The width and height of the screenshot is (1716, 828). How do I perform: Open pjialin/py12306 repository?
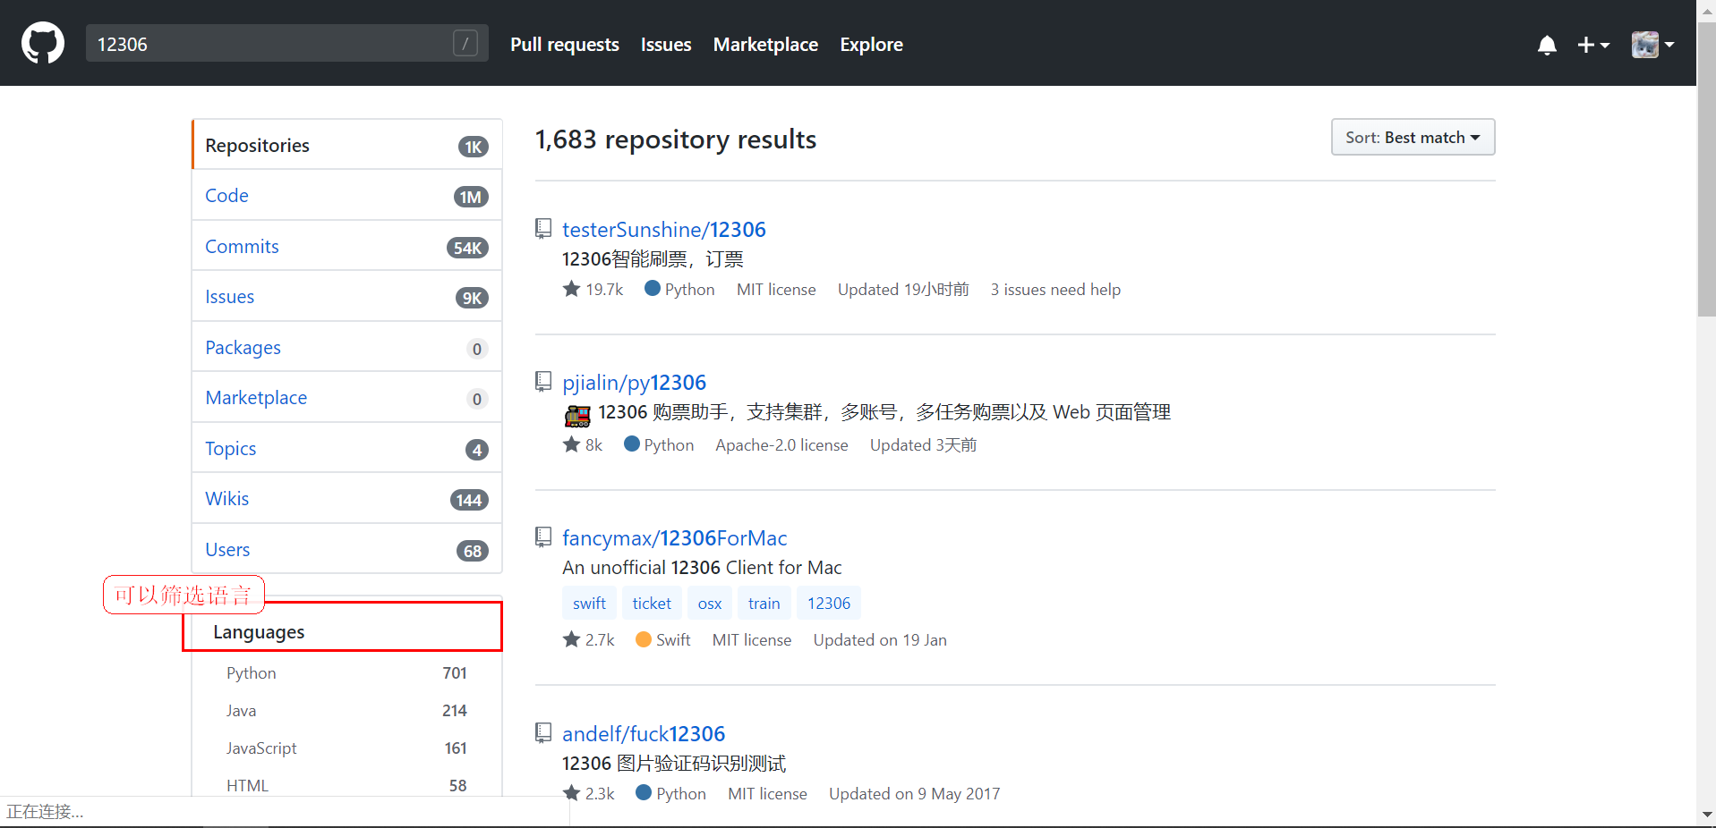[x=634, y=383]
